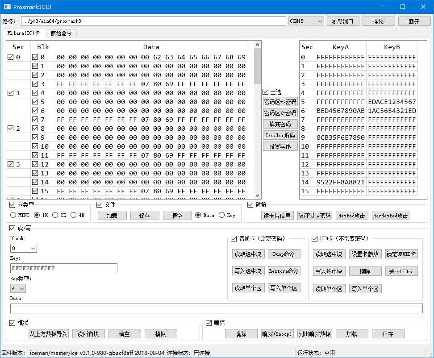
Task: Focus the Data input field
Action: coord(217,308)
